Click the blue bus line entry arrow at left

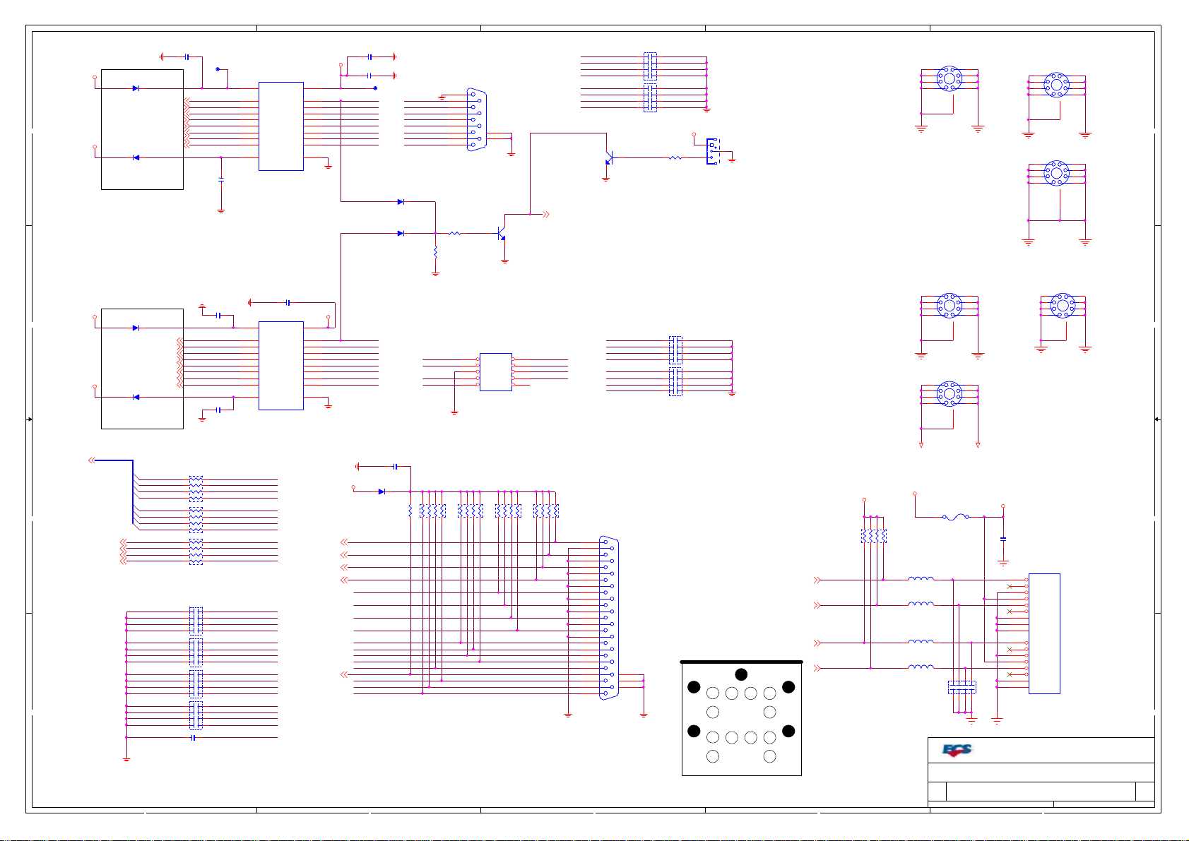92,460
